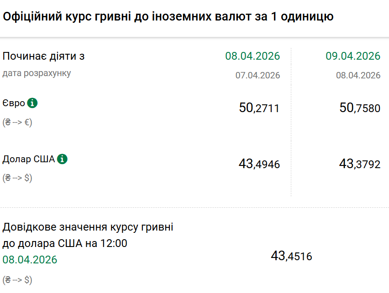The height and width of the screenshot is (293, 389).
Task: Click the dollar rate 43,4946
Action: pos(259,164)
